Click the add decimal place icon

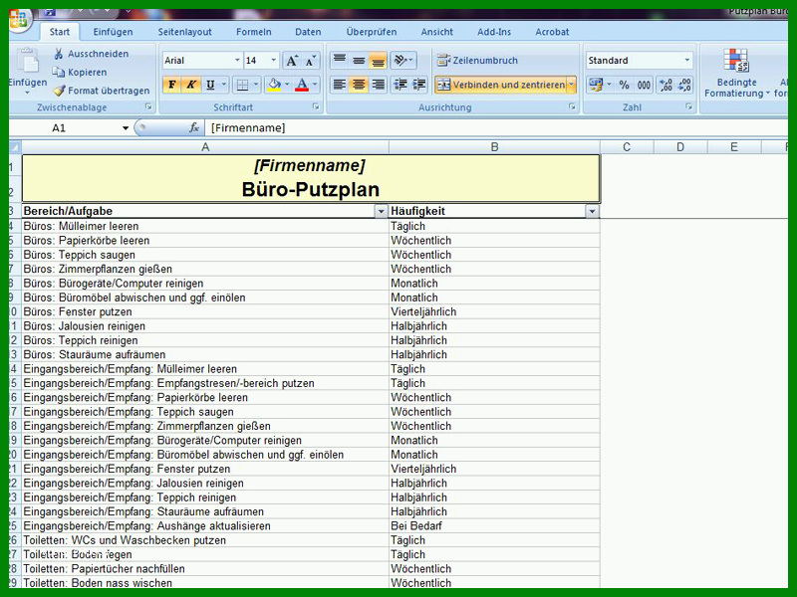665,85
